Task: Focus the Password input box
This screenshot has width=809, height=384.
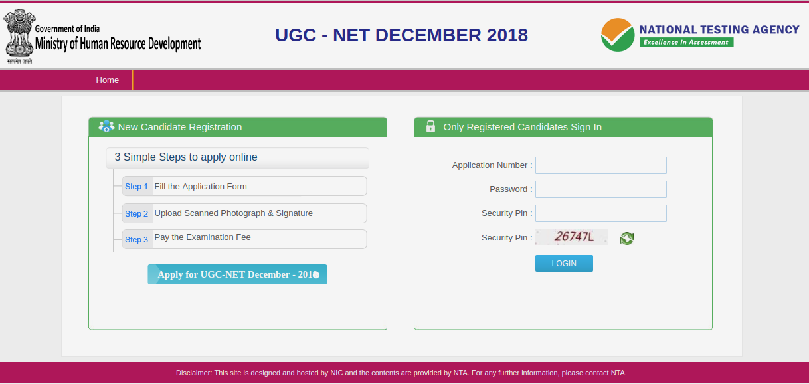Action: coord(600,189)
